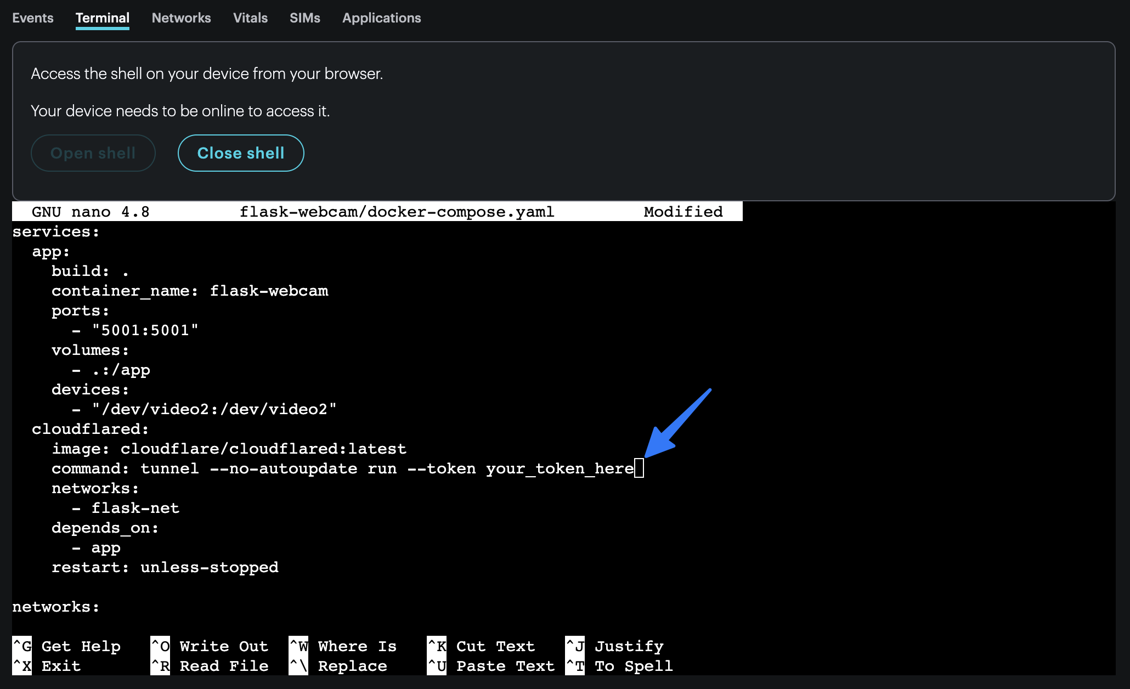Click the 'services:' line in nano

coord(56,231)
